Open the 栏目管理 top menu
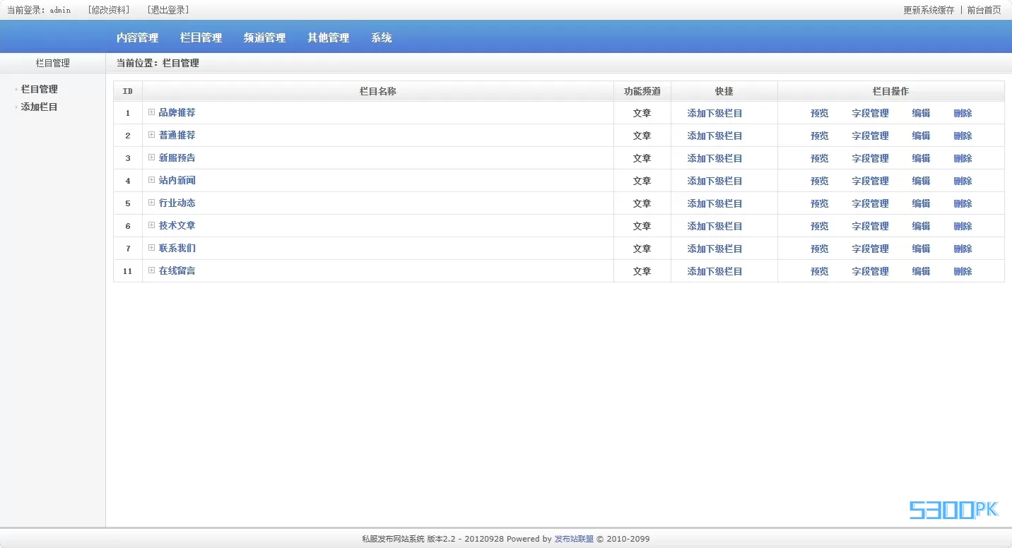Viewport: 1012px width, 548px height. tap(201, 38)
